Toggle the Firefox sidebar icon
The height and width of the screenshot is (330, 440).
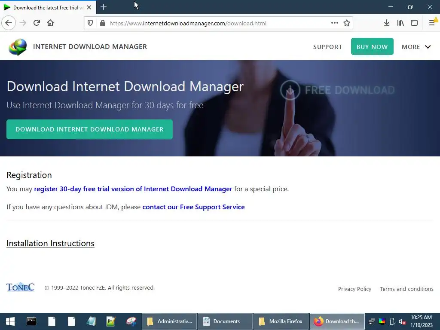414,23
